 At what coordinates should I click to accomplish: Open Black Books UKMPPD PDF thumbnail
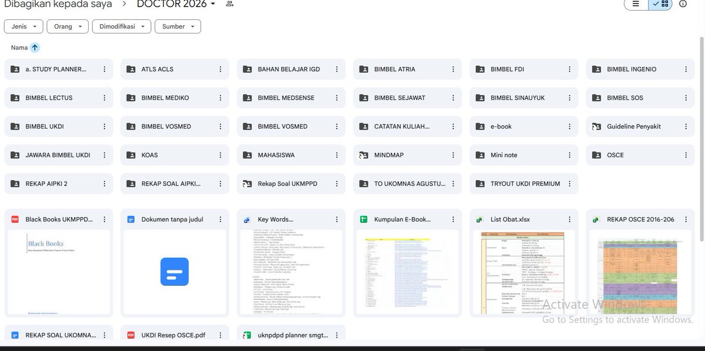[59, 272]
